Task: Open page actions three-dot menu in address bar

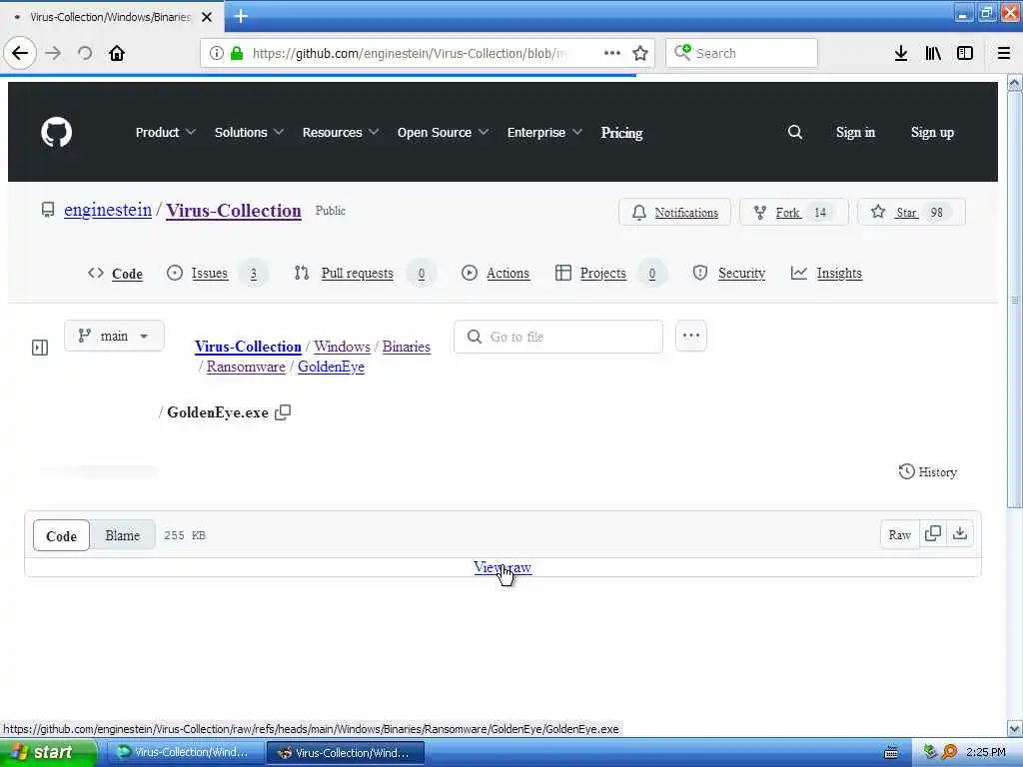Action: (612, 53)
